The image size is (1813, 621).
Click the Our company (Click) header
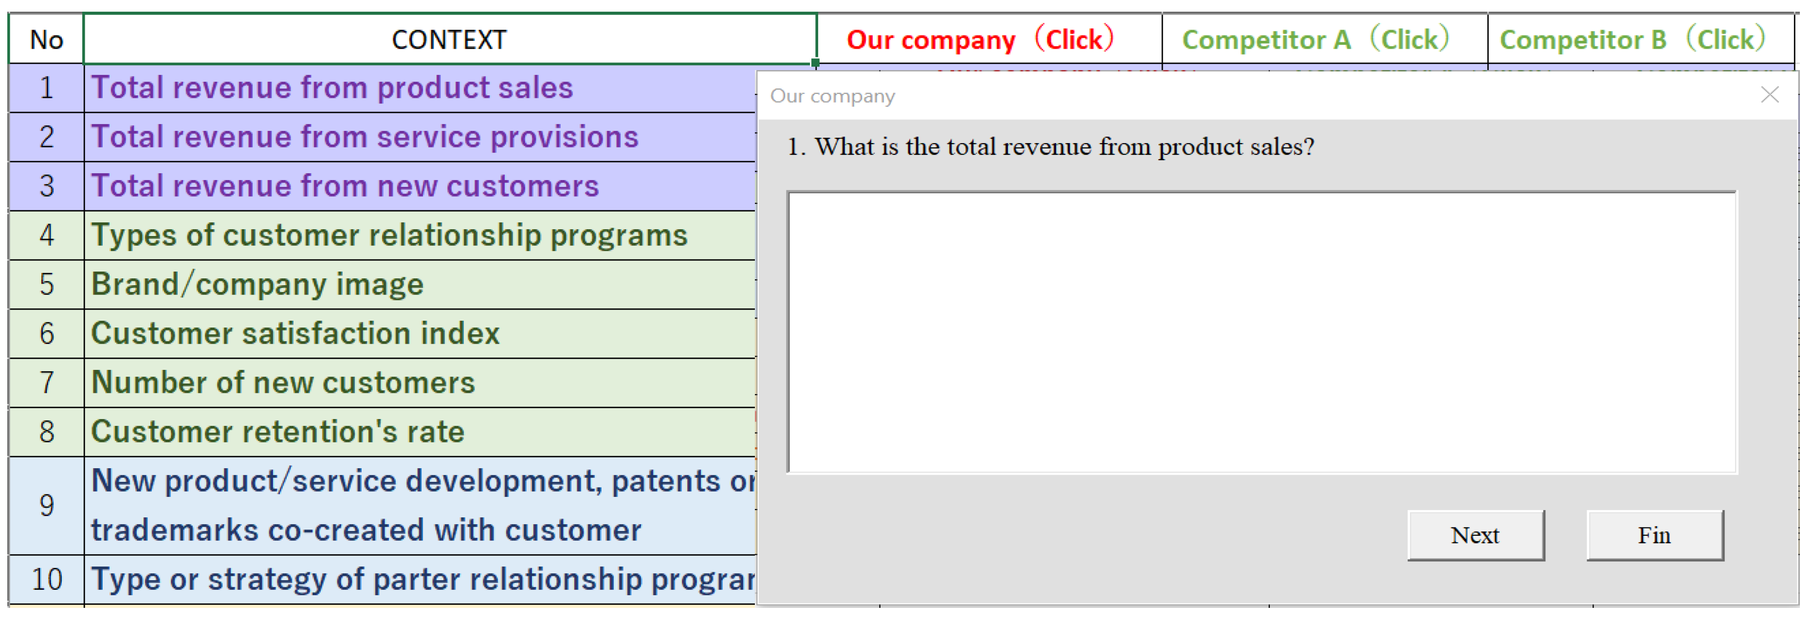[x=980, y=39]
